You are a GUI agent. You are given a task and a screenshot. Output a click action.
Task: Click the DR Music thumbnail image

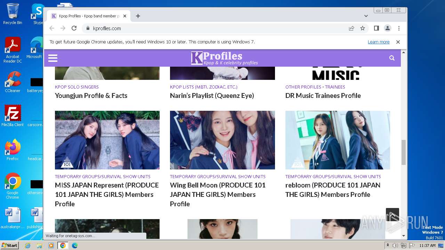pyautogui.click(x=338, y=73)
